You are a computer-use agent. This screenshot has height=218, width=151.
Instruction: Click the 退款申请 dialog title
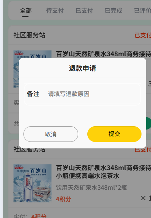[82, 68]
